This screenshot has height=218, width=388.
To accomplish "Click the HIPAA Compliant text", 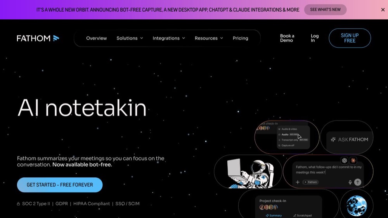I will click(92, 204).
